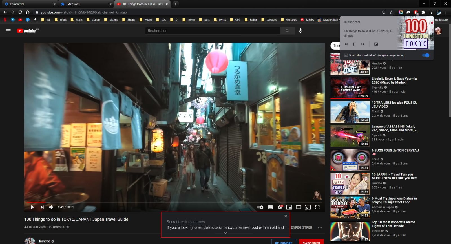The image size is (451, 244).
Task: Cast video with the Cast icon
Action: coord(308,207)
